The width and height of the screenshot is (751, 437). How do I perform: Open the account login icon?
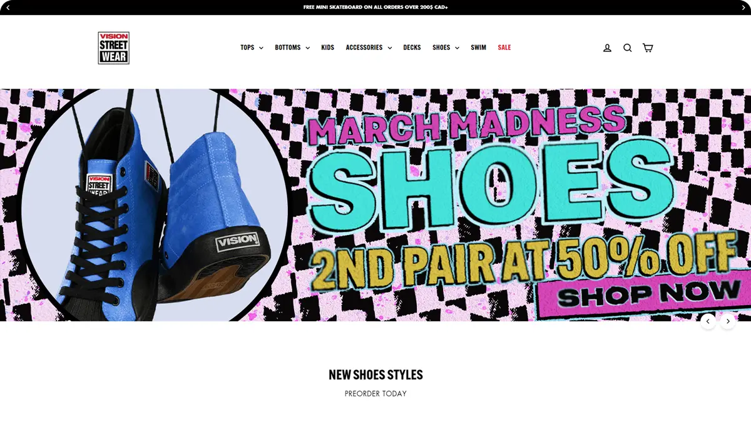pyautogui.click(x=607, y=48)
